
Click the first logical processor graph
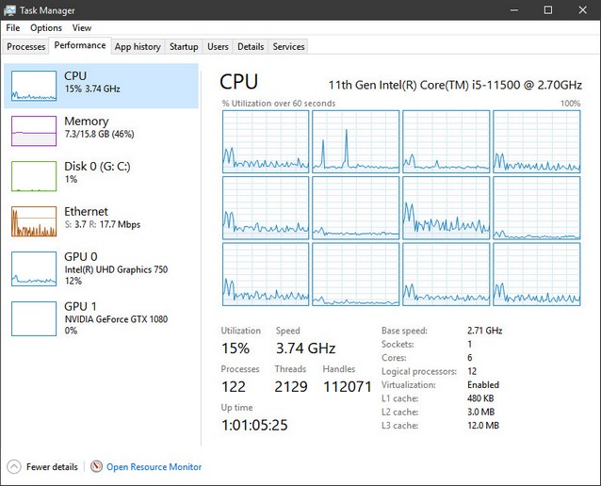pos(265,140)
